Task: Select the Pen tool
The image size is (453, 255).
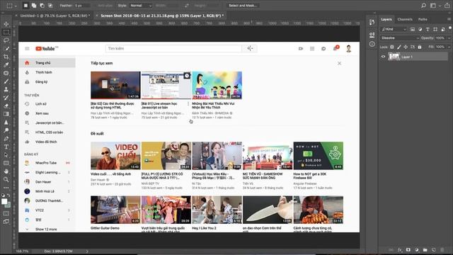Action: coord(6,139)
